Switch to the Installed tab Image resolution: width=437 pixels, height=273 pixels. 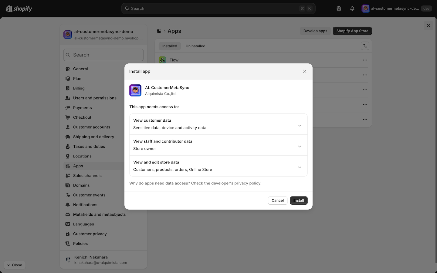tap(170, 46)
